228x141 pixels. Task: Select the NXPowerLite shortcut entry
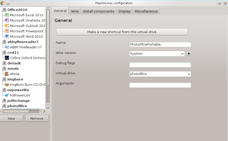20,95
